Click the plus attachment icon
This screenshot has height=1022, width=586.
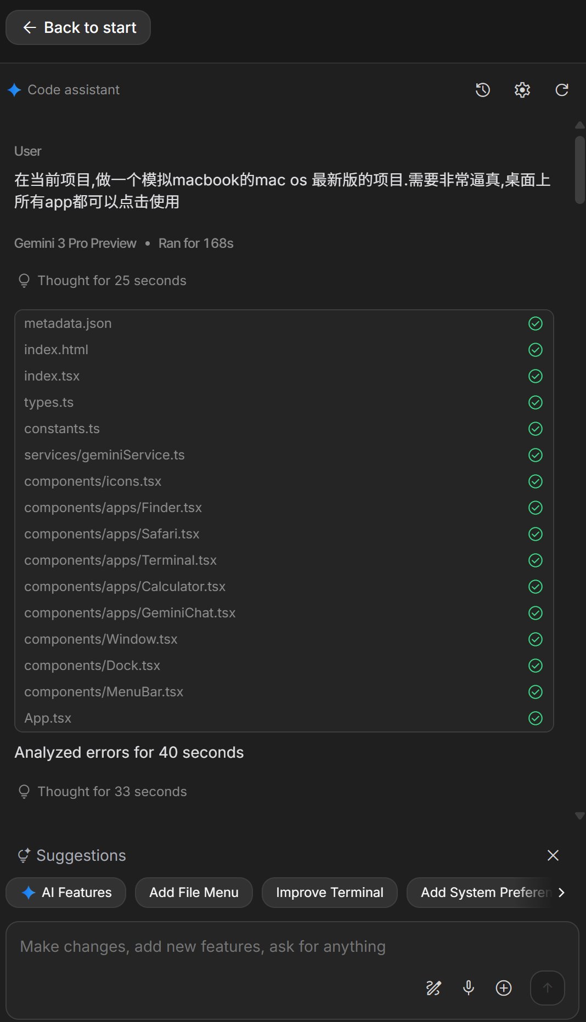click(504, 988)
